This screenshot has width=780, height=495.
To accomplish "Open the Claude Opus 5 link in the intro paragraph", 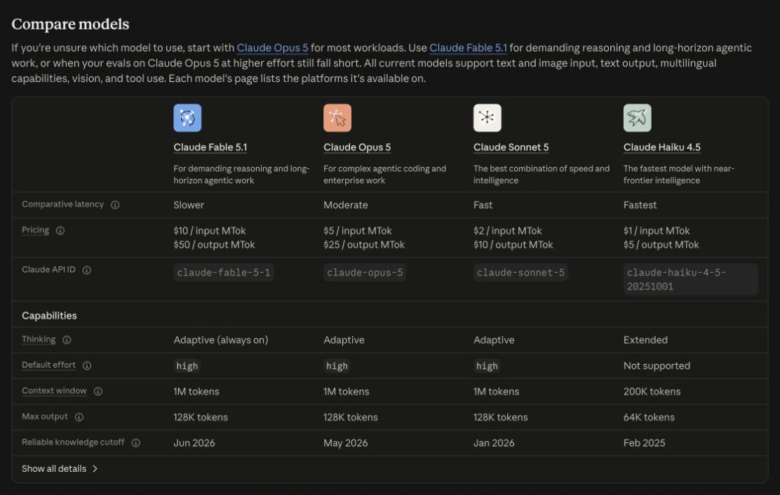I will [x=272, y=48].
